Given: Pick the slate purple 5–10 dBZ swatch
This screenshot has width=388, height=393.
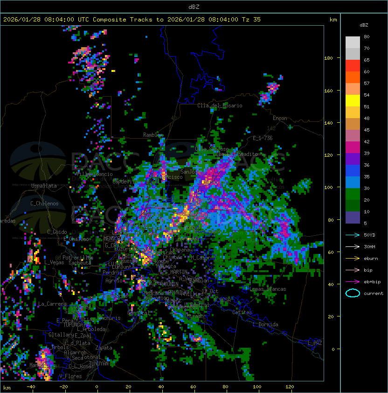Looking at the screenshot, I should tap(353, 218).
